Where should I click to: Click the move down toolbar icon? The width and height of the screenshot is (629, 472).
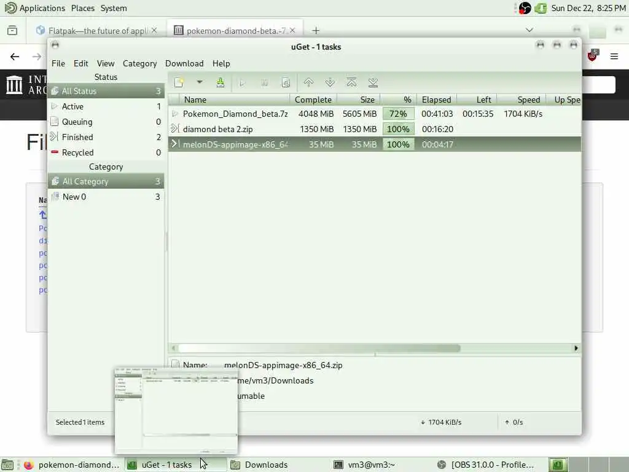[330, 83]
